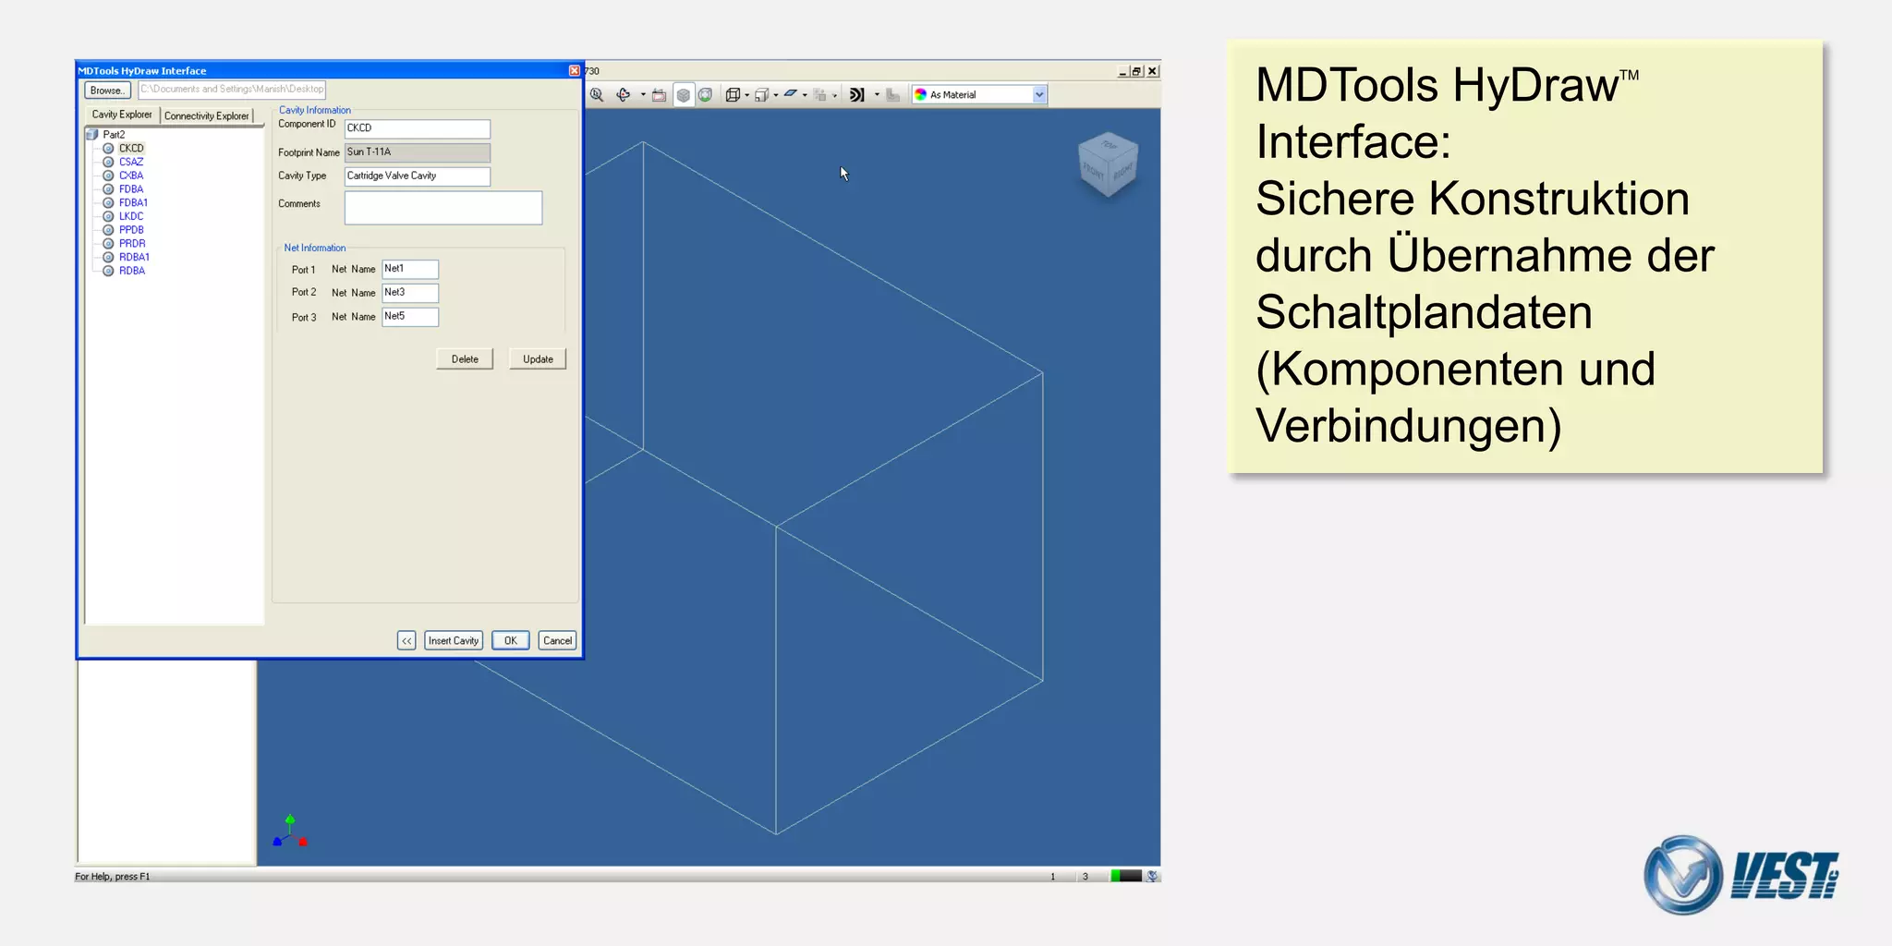Click the Look At camera icon
The width and height of the screenshot is (1892, 946).
[659, 95]
